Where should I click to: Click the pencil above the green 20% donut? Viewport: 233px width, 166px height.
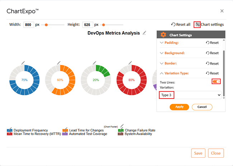tap(95, 63)
